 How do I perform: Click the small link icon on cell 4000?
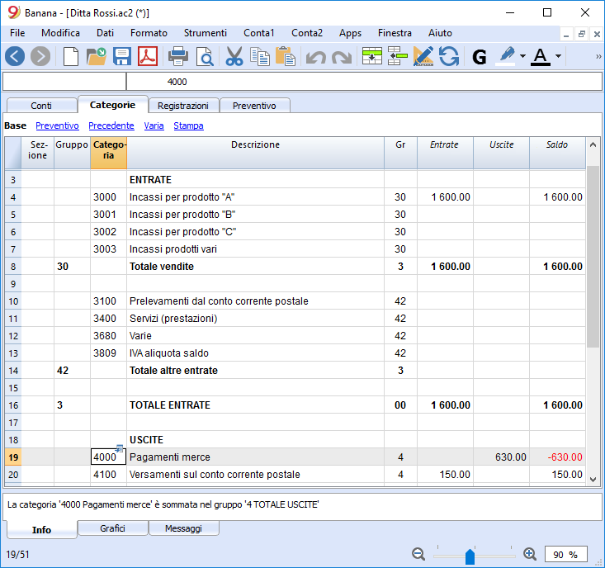coord(120,449)
